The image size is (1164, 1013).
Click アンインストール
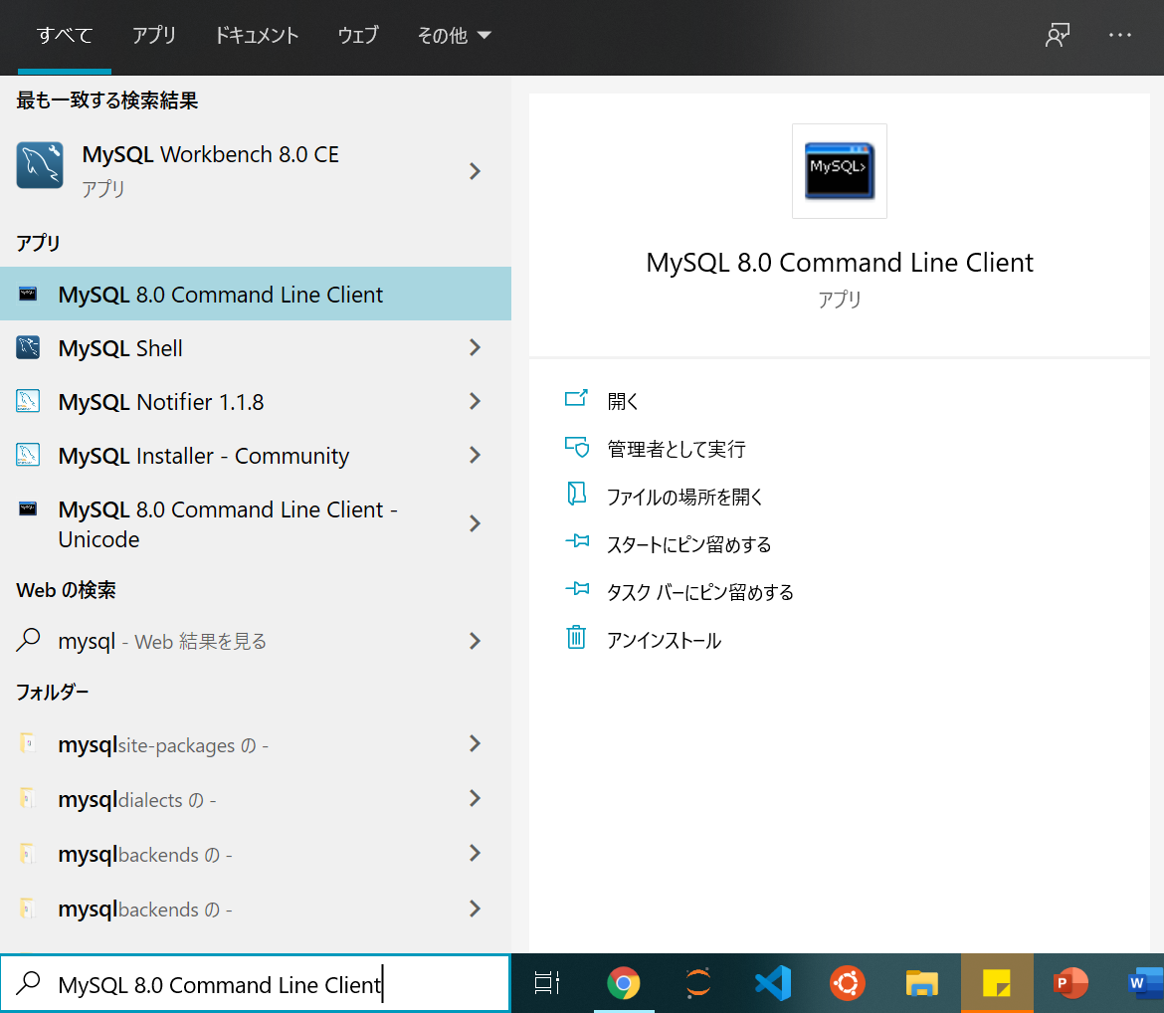664,640
